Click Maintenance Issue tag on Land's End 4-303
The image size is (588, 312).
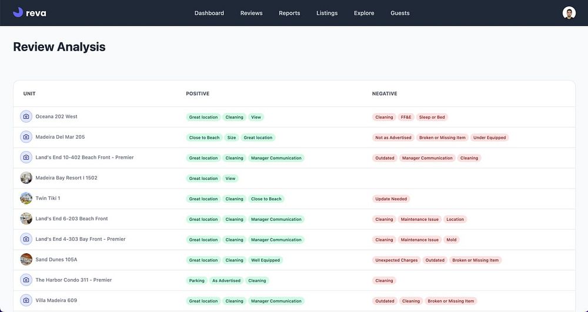coord(420,240)
